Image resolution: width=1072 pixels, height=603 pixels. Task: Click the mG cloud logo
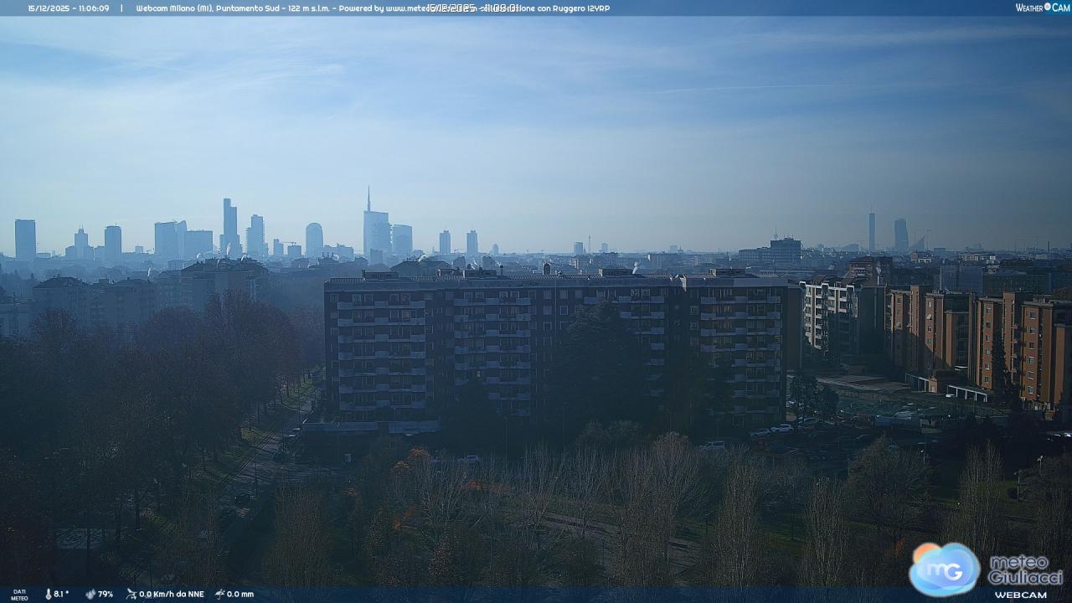[944, 569]
